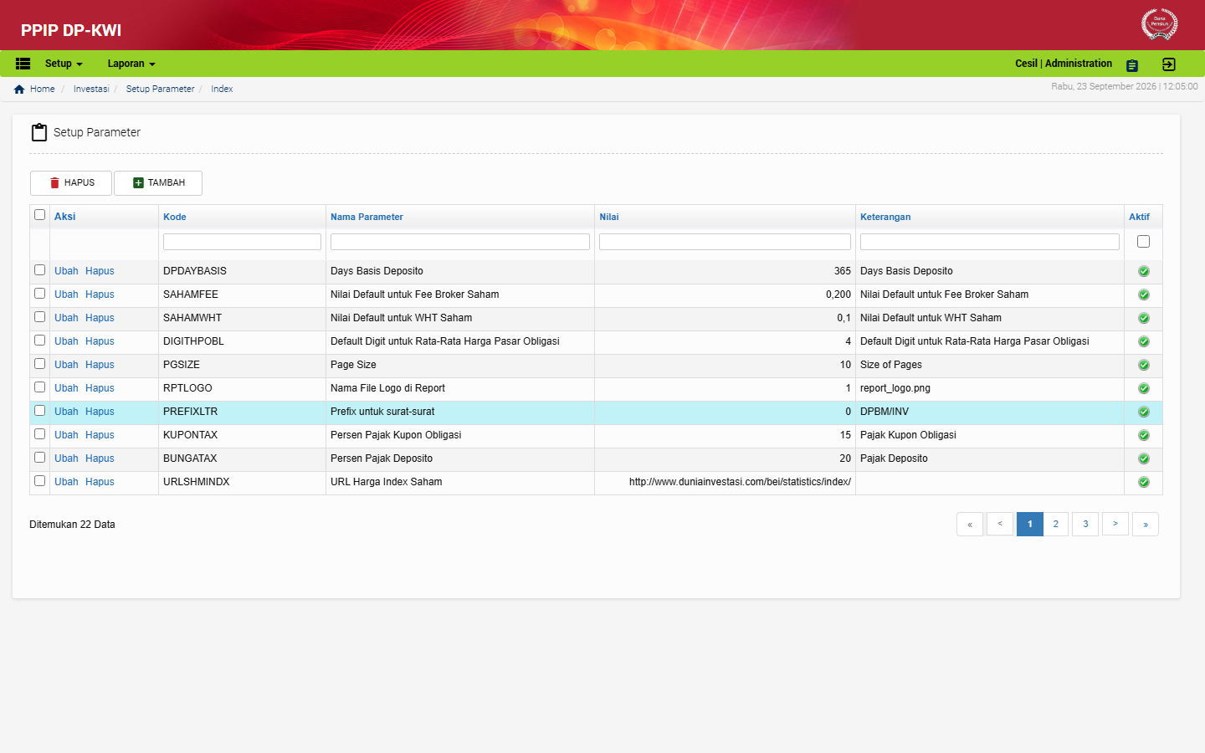Select the RPTLOGO row checkbox
1205x753 pixels.
point(39,387)
